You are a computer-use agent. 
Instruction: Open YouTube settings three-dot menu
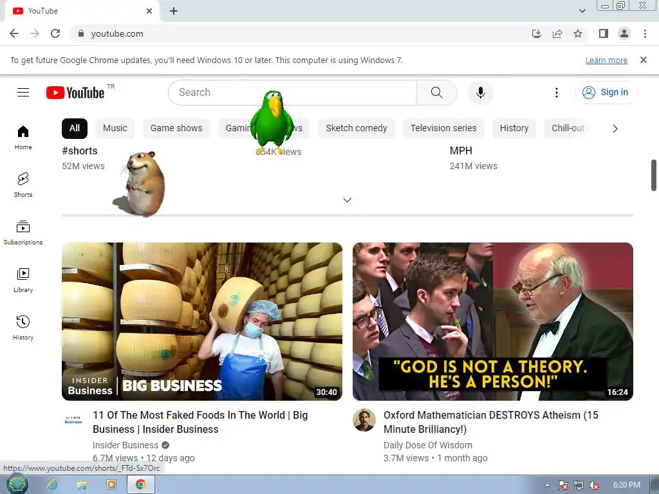coord(557,93)
